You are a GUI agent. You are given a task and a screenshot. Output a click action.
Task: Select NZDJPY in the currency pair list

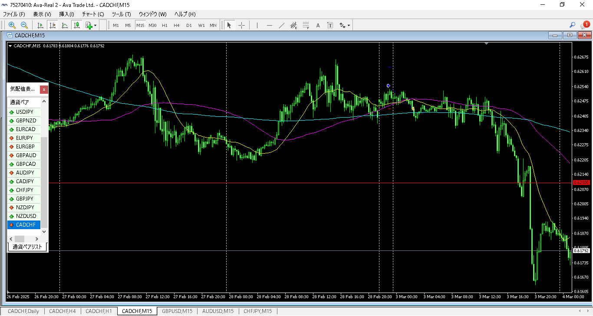(x=24, y=207)
